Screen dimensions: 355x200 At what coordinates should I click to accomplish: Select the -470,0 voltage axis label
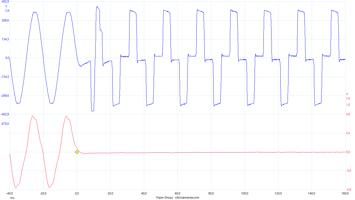[5, 124]
